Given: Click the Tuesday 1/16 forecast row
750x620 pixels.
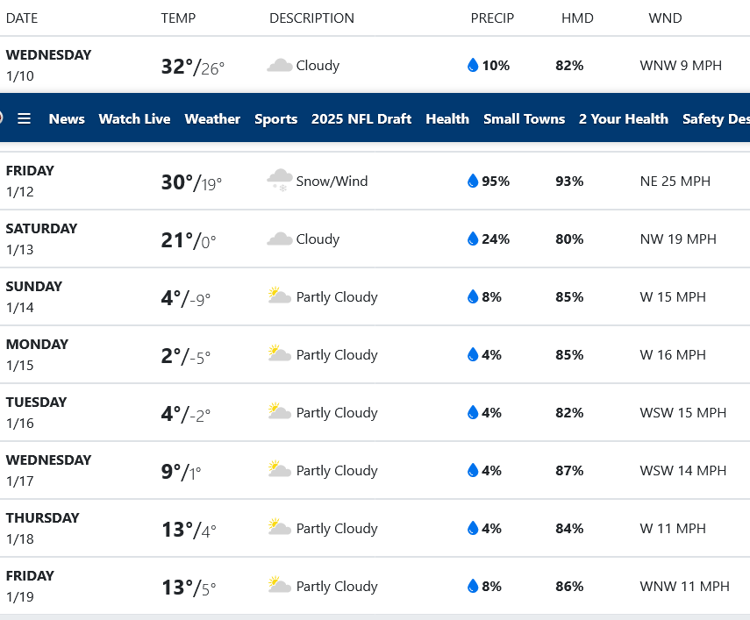Looking at the screenshot, I should coord(375,412).
